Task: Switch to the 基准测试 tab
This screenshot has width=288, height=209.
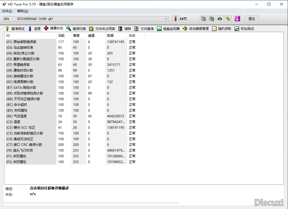Action: coord(15,29)
